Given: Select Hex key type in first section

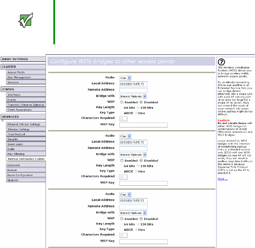Looking at the screenshot, I should pos(136,113).
